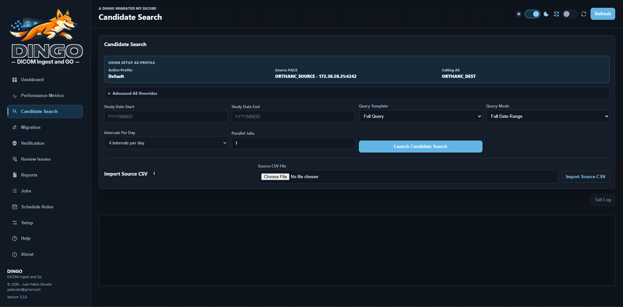The image size is (623, 307).
Task: Click the Choose File button
Action: coord(275,177)
